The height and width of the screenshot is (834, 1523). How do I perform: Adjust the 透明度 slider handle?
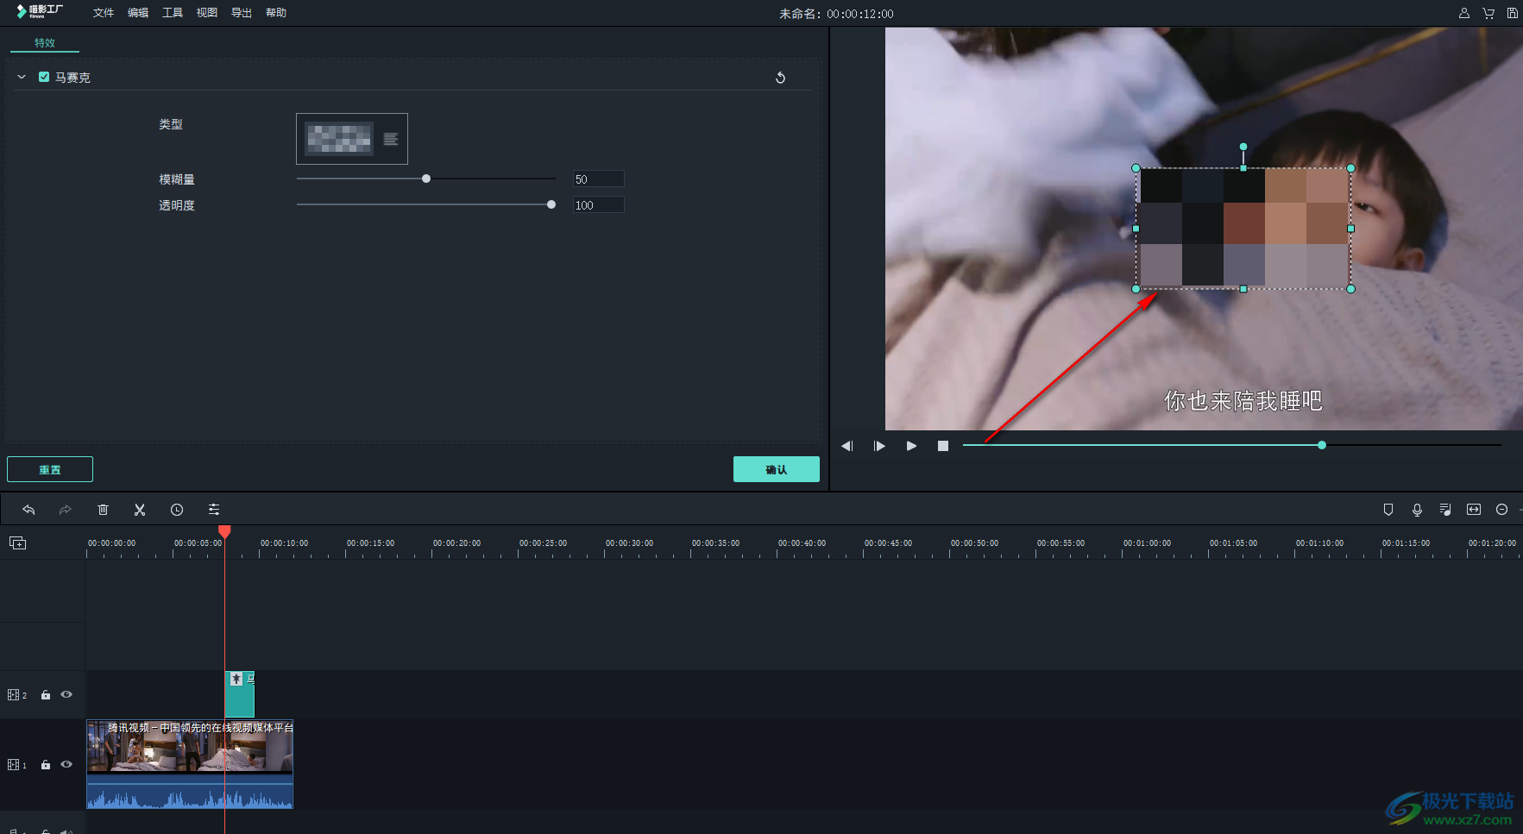coord(551,204)
